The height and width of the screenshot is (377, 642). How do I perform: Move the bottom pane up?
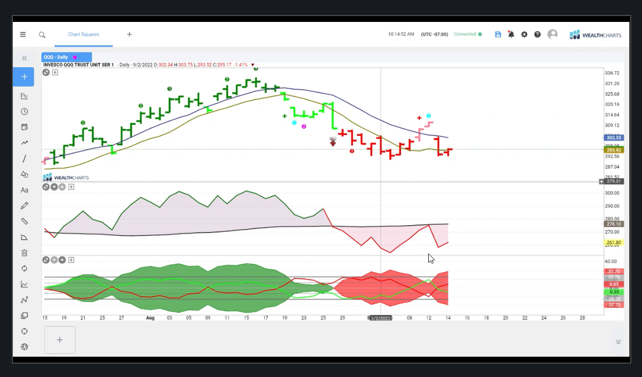point(62,260)
